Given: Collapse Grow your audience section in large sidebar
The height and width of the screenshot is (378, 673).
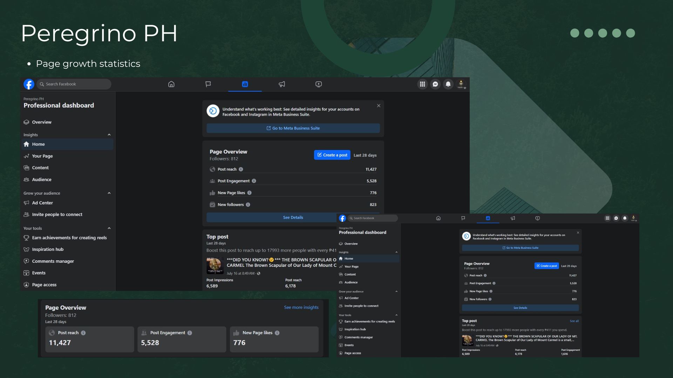Looking at the screenshot, I should (109, 193).
